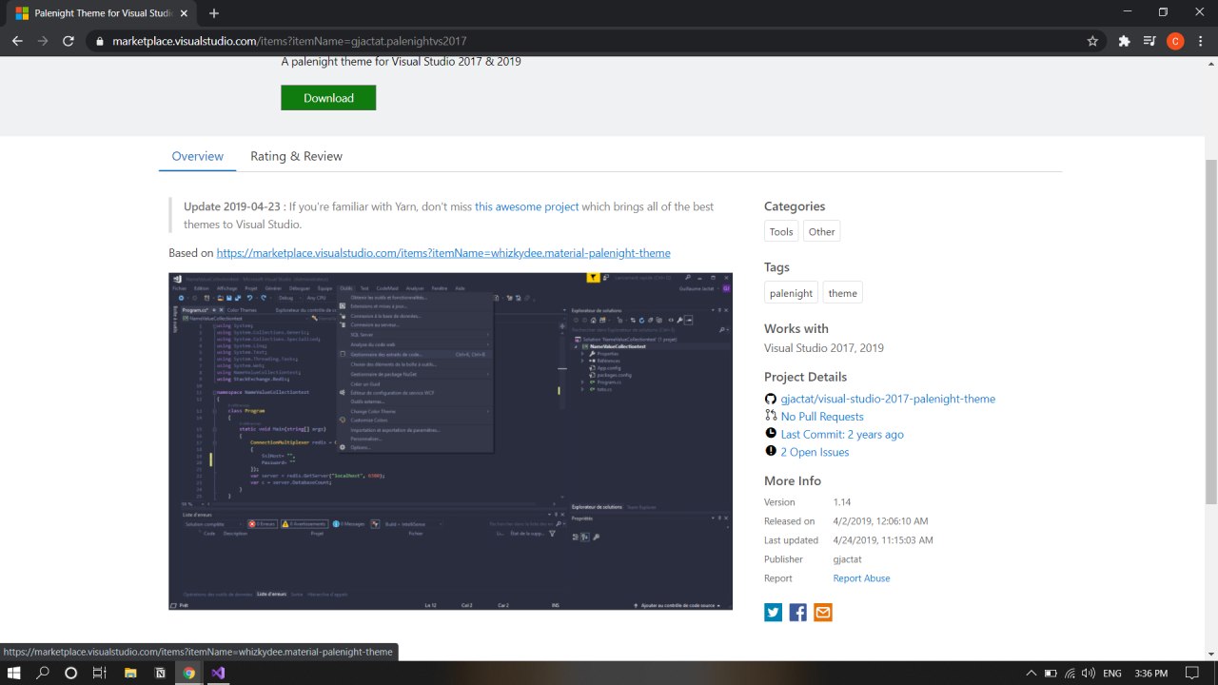Image resolution: width=1218 pixels, height=685 pixels.
Task: Share the extension on Twitter
Action: [774, 613]
